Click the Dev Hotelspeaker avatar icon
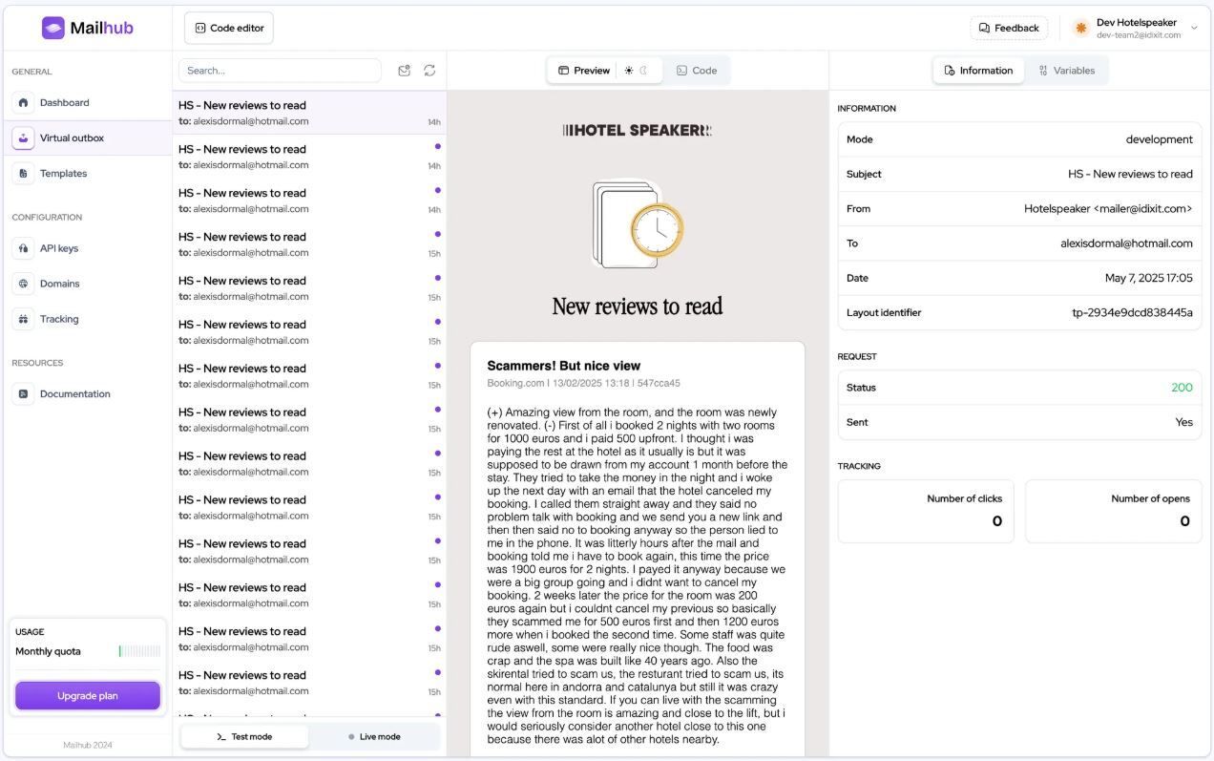Image resolution: width=1214 pixels, height=761 pixels. click(1081, 28)
